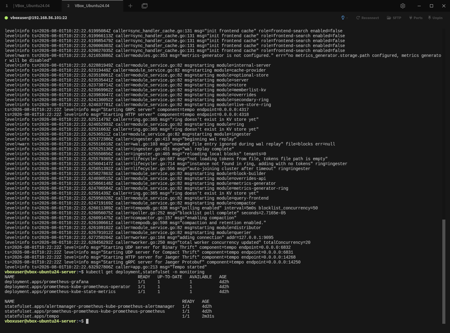
Task: Expand the lightbulb dropdown arrow
Action: point(347,18)
